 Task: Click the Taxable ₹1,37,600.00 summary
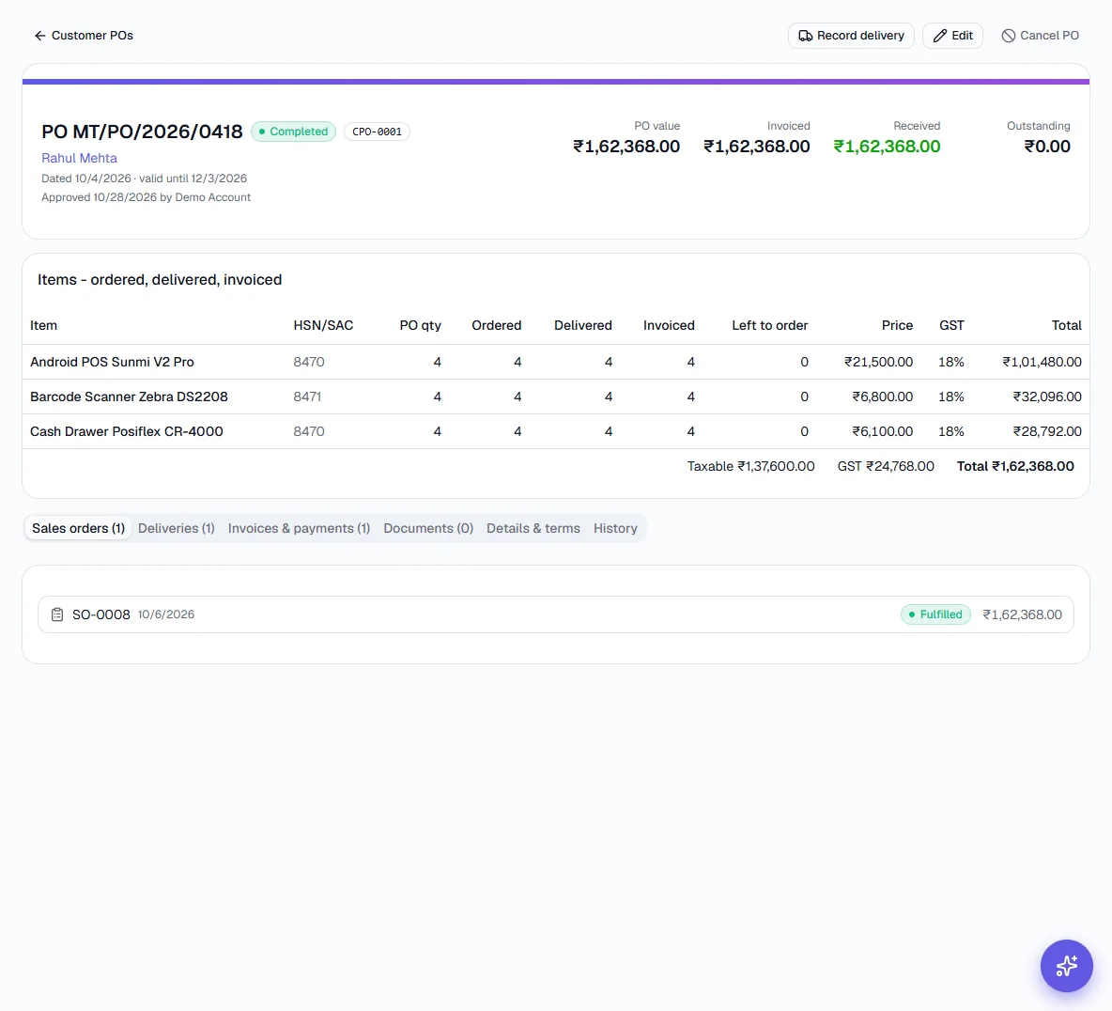pyautogui.click(x=750, y=466)
